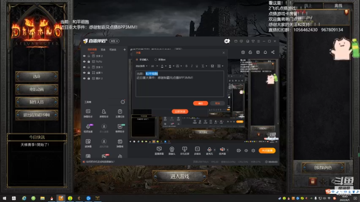Click the lock icon in the top toolbar
This screenshot has width=360, height=202.
pyautogui.click(x=250, y=52)
